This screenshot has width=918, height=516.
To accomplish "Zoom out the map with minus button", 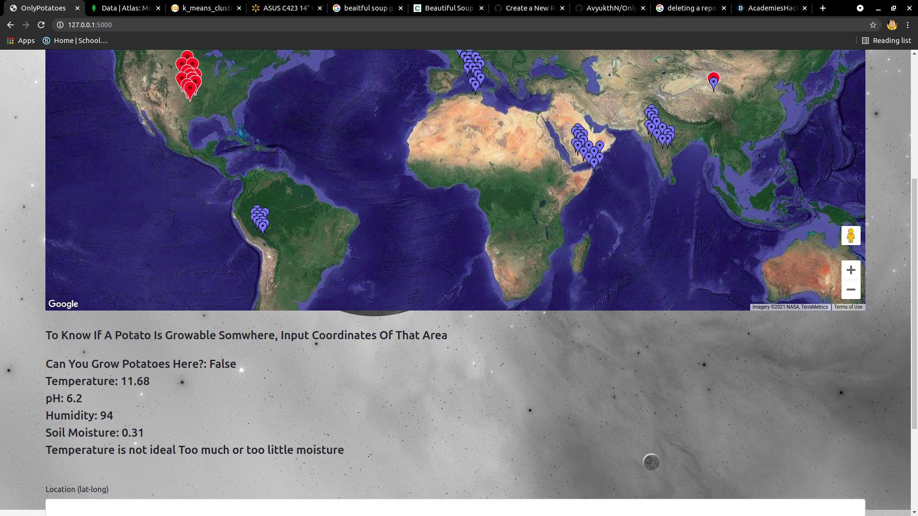I will tap(851, 290).
